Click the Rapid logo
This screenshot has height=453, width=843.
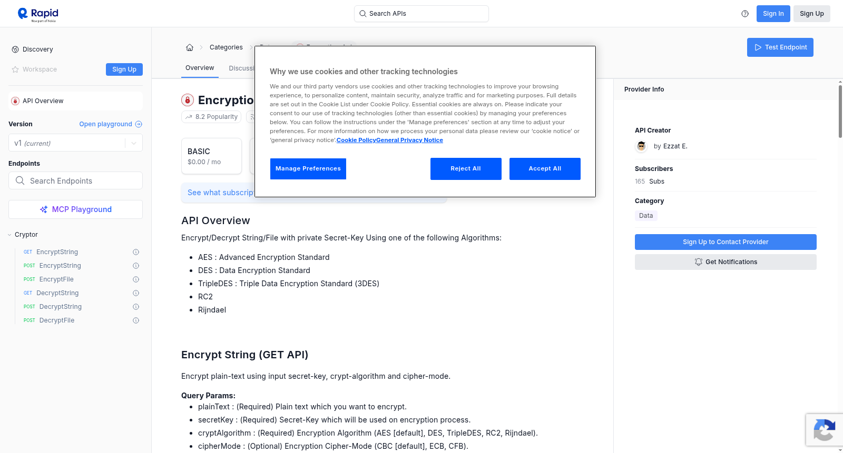click(38, 14)
